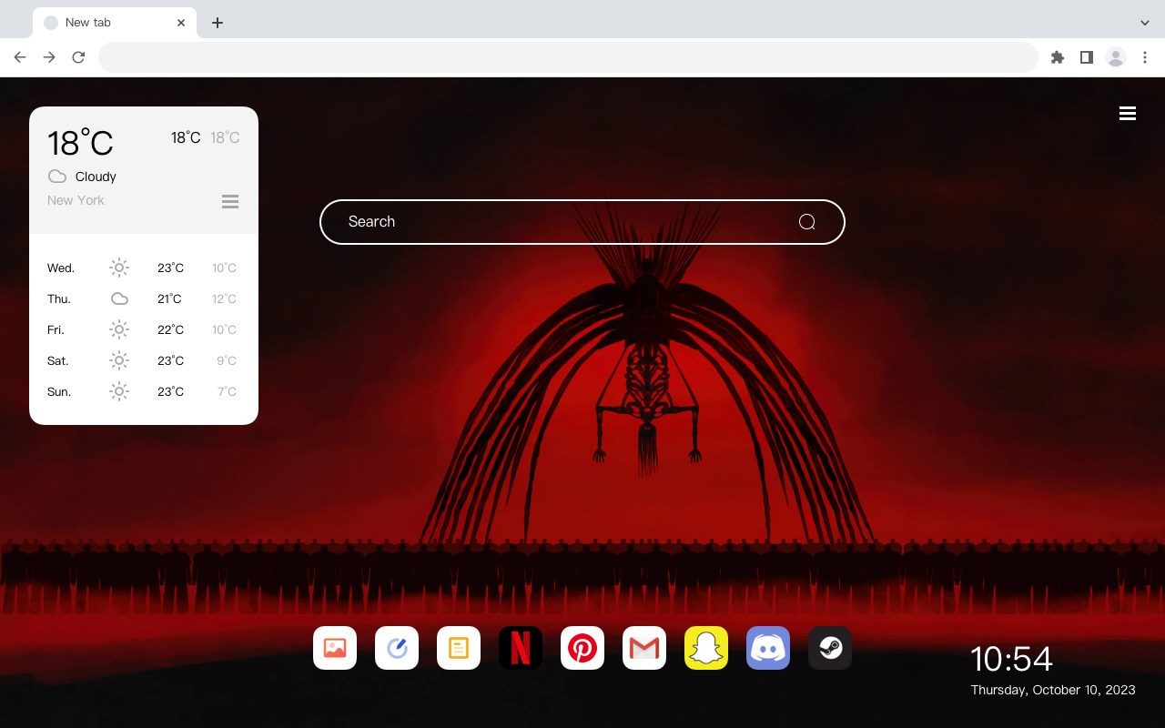This screenshot has width=1165, height=728.
Task: Click the 12°C Thursday low temperature
Action: [224, 298]
